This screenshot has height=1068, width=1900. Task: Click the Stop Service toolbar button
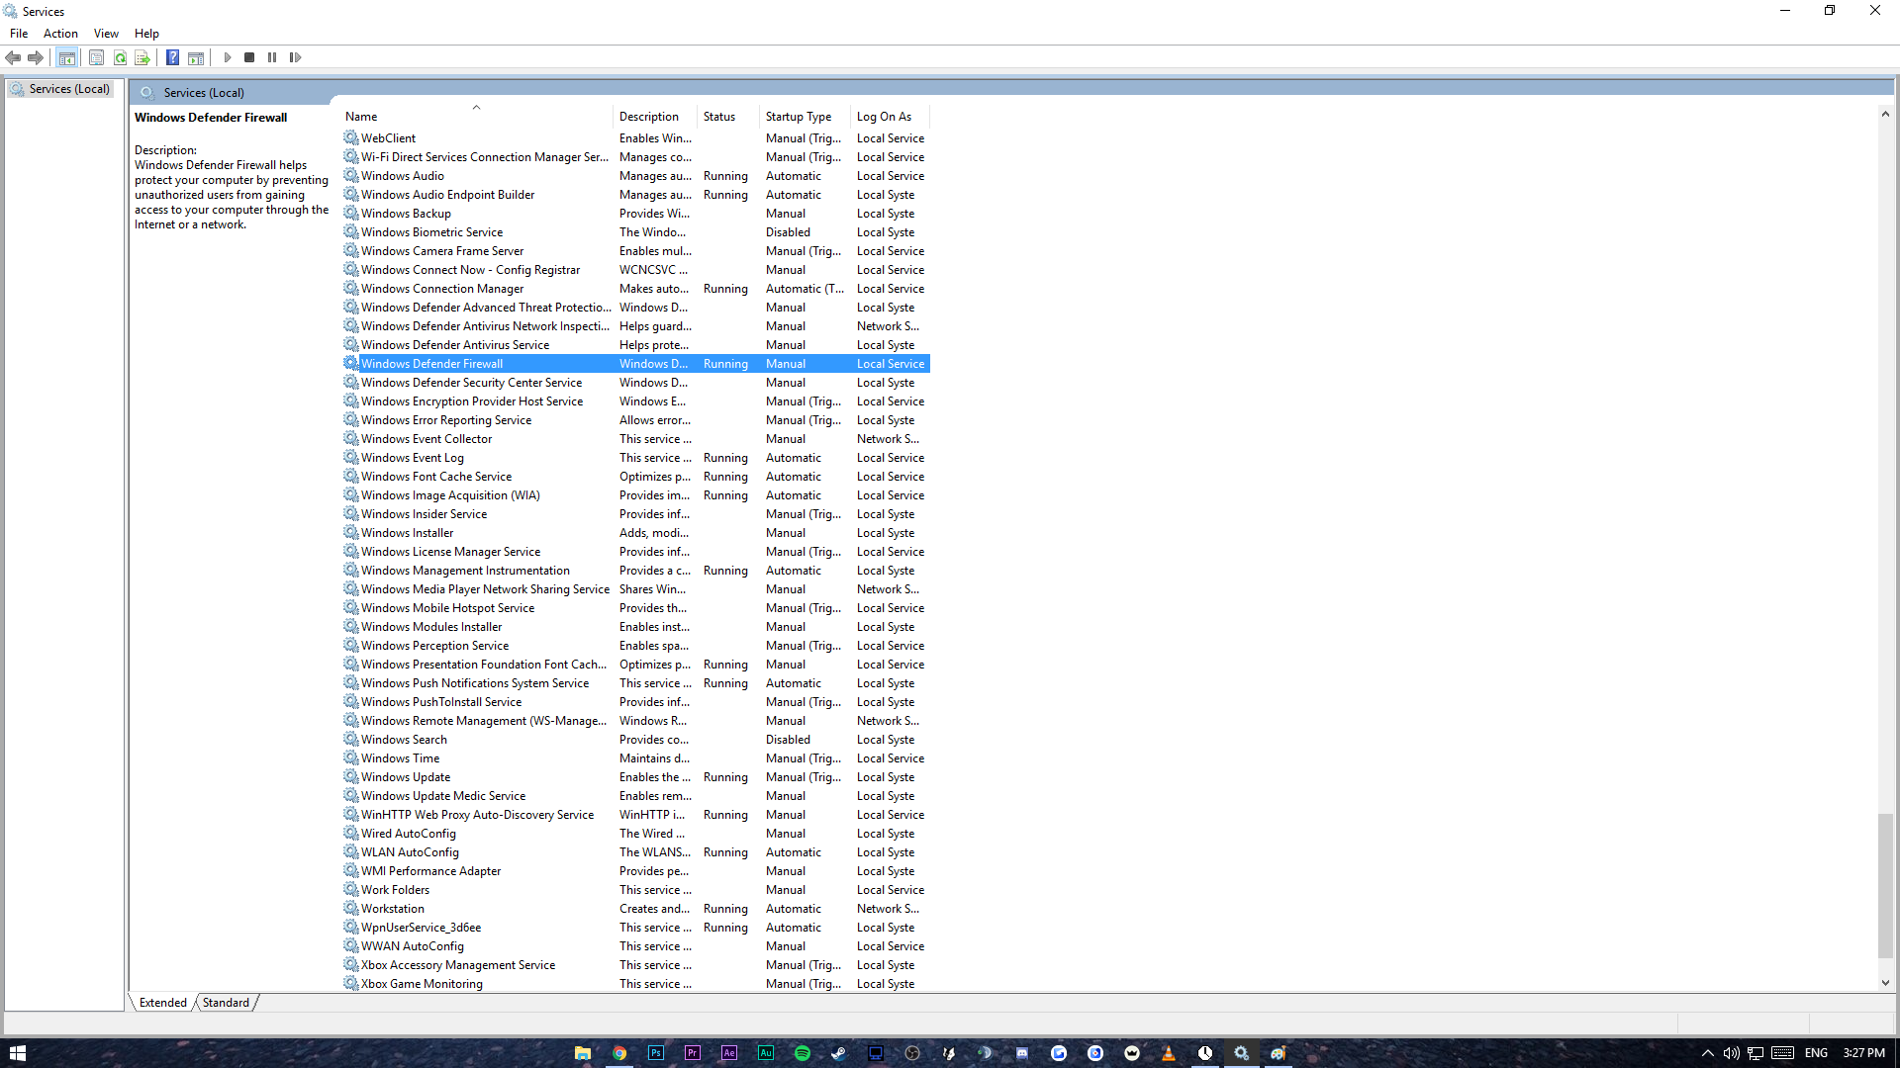(249, 57)
